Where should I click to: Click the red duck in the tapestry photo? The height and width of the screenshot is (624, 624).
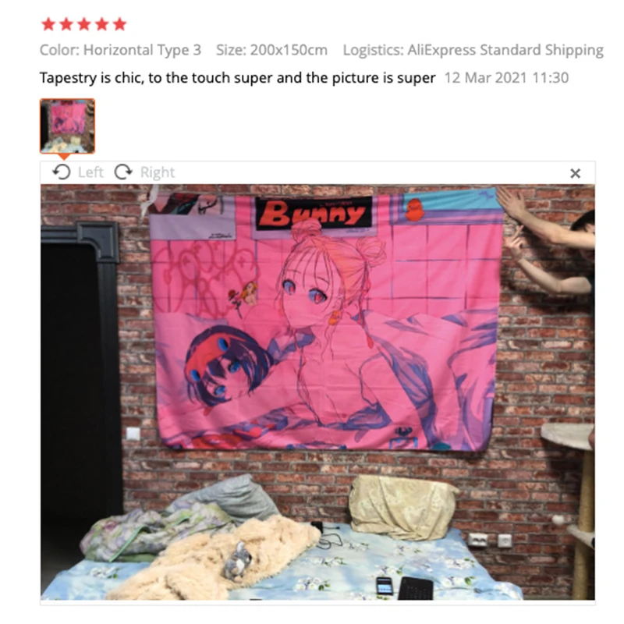coord(415,210)
